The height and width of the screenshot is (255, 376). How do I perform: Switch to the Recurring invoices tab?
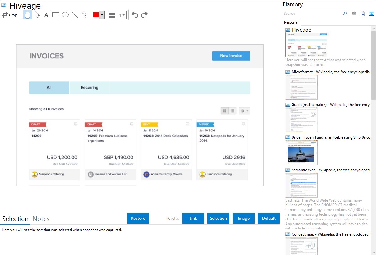pyautogui.click(x=89, y=88)
